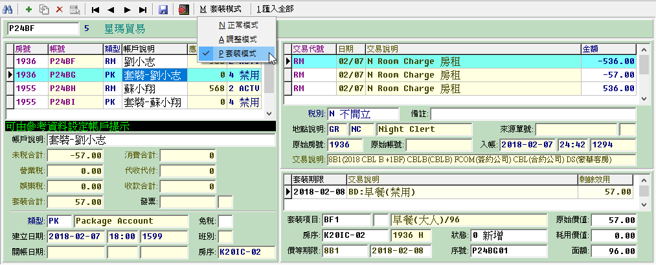The height and width of the screenshot is (265, 656).
Task: Click the copy record icon
Action: [44, 10]
